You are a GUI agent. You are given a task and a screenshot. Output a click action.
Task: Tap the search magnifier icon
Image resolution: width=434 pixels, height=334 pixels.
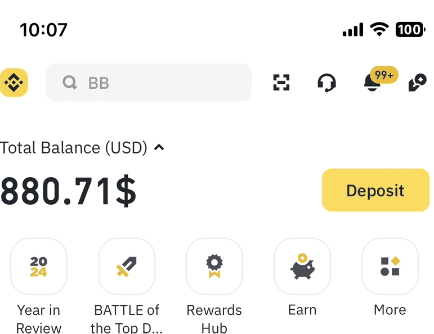(x=69, y=83)
